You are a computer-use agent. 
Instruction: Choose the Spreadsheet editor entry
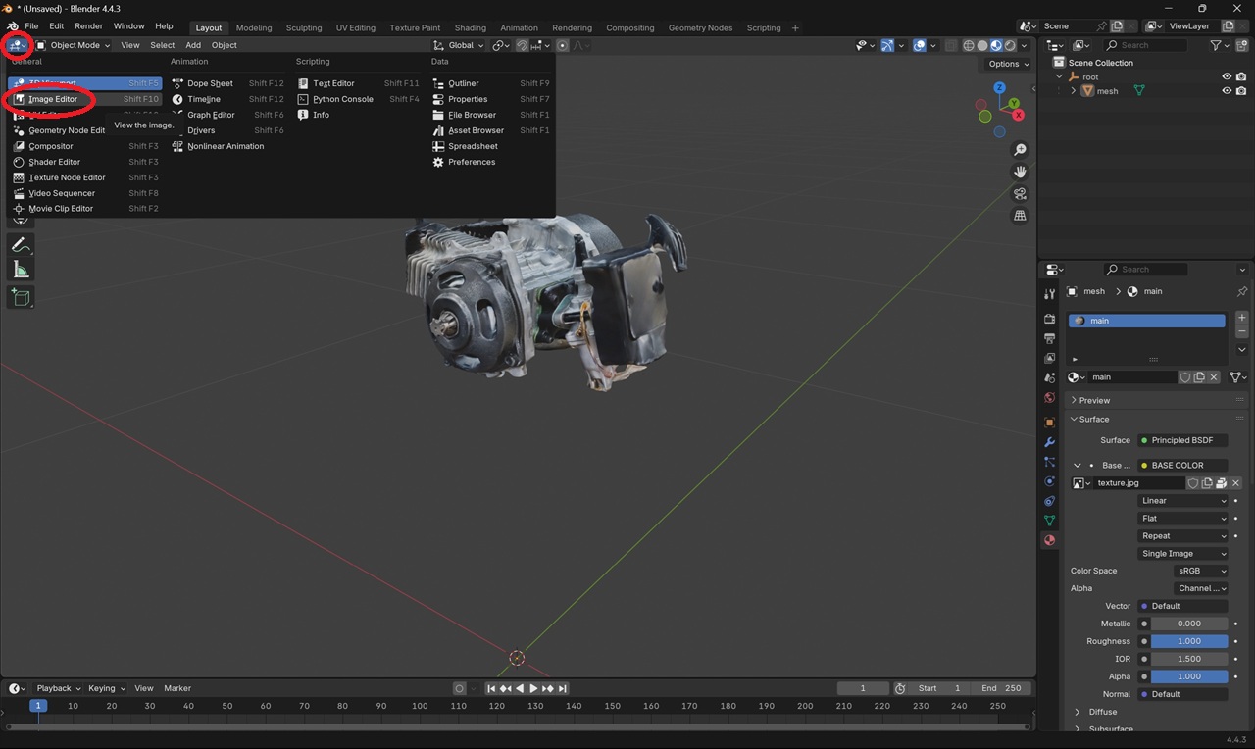point(473,146)
